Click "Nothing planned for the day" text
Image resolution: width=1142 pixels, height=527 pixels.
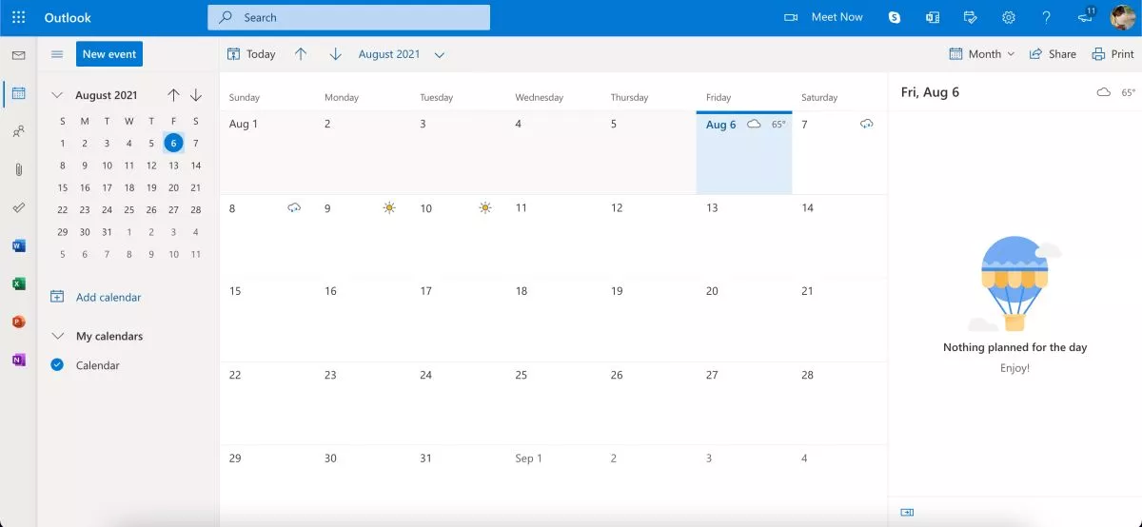tap(1014, 347)
